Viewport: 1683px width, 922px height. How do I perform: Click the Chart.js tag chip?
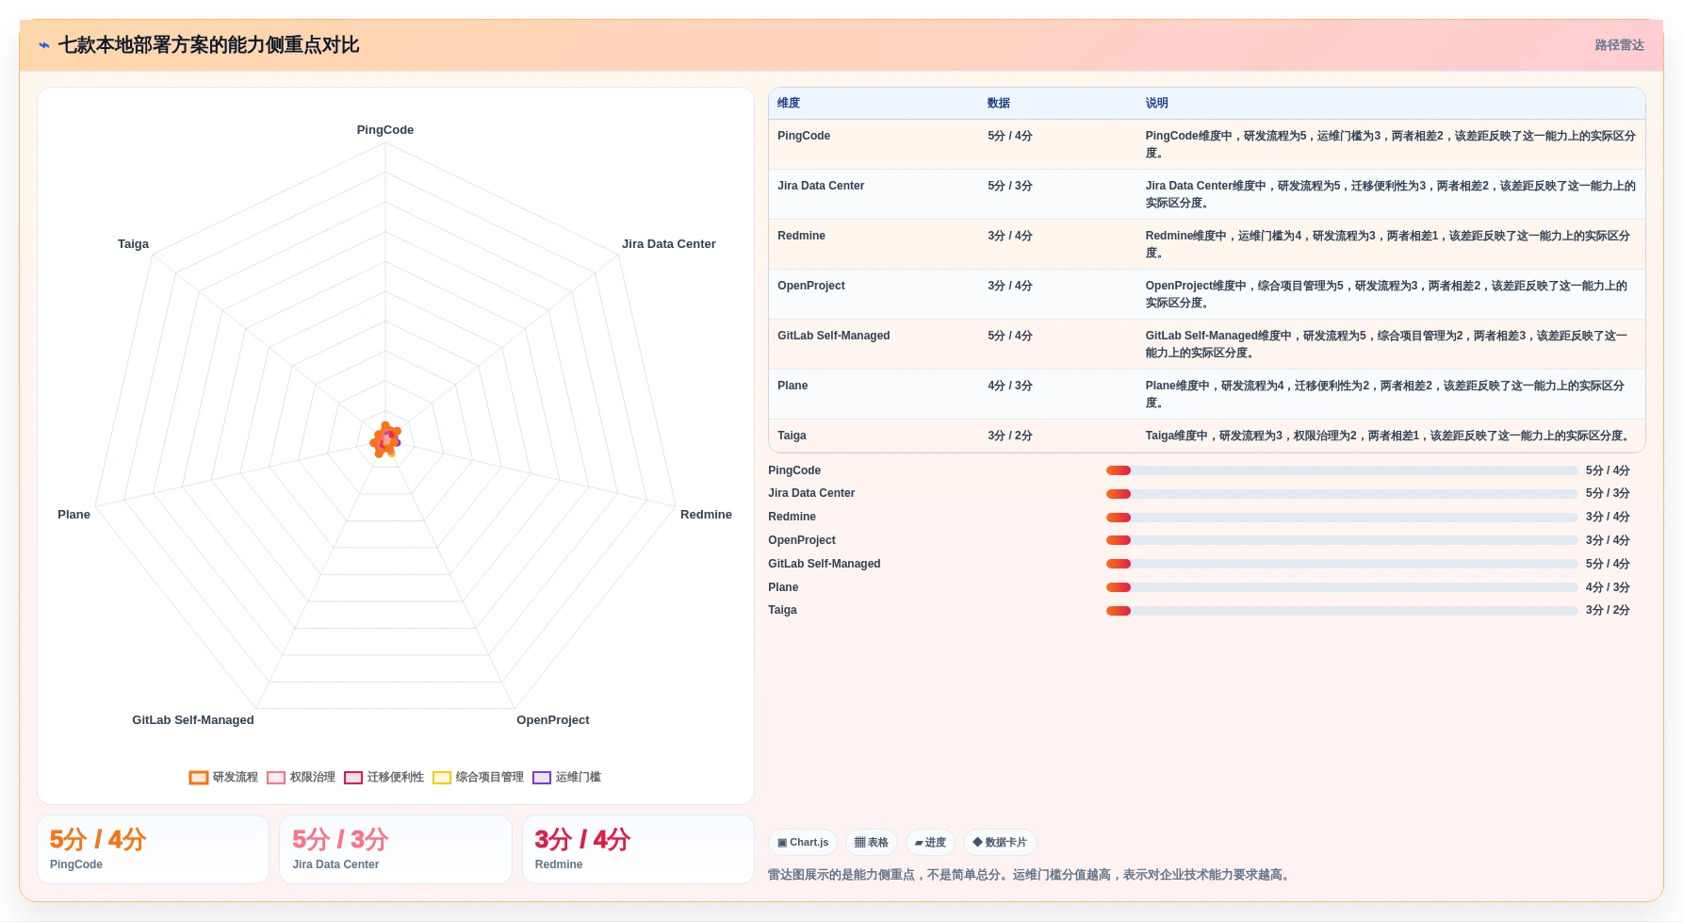803,843
